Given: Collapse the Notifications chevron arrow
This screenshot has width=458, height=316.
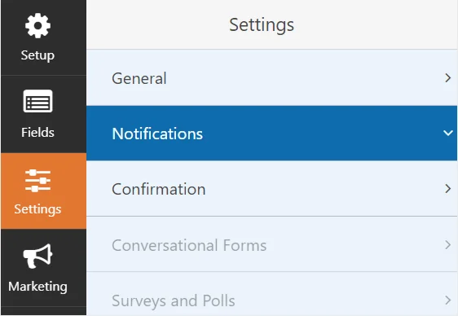Looking at the screenshot, I should pyautogui.click(x=447, y=134).
